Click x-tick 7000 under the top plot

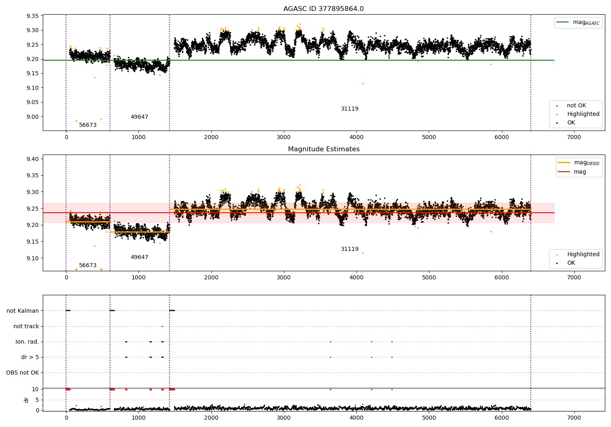[574, 137]
